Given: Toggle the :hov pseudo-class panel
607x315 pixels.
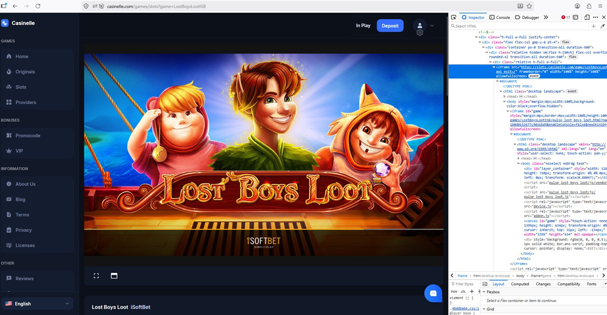Looking at the screenshot, I should click(454, 291).
